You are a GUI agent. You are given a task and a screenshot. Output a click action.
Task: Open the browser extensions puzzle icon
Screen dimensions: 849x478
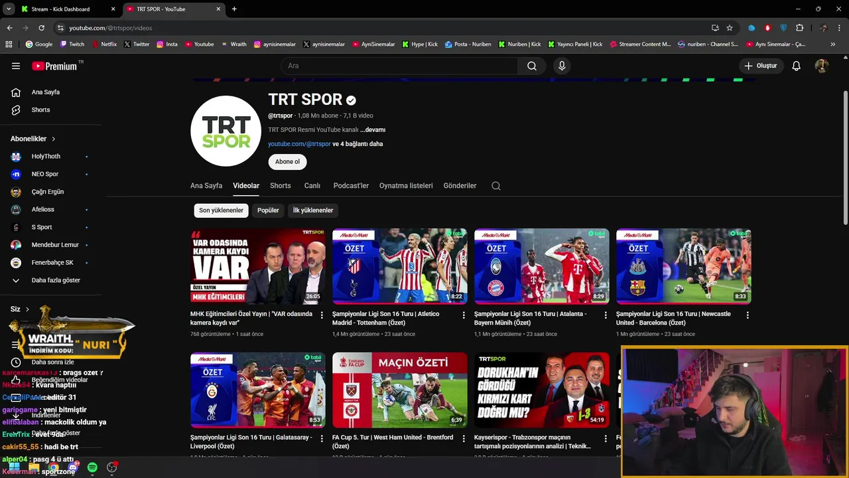[x=799, y=28]
